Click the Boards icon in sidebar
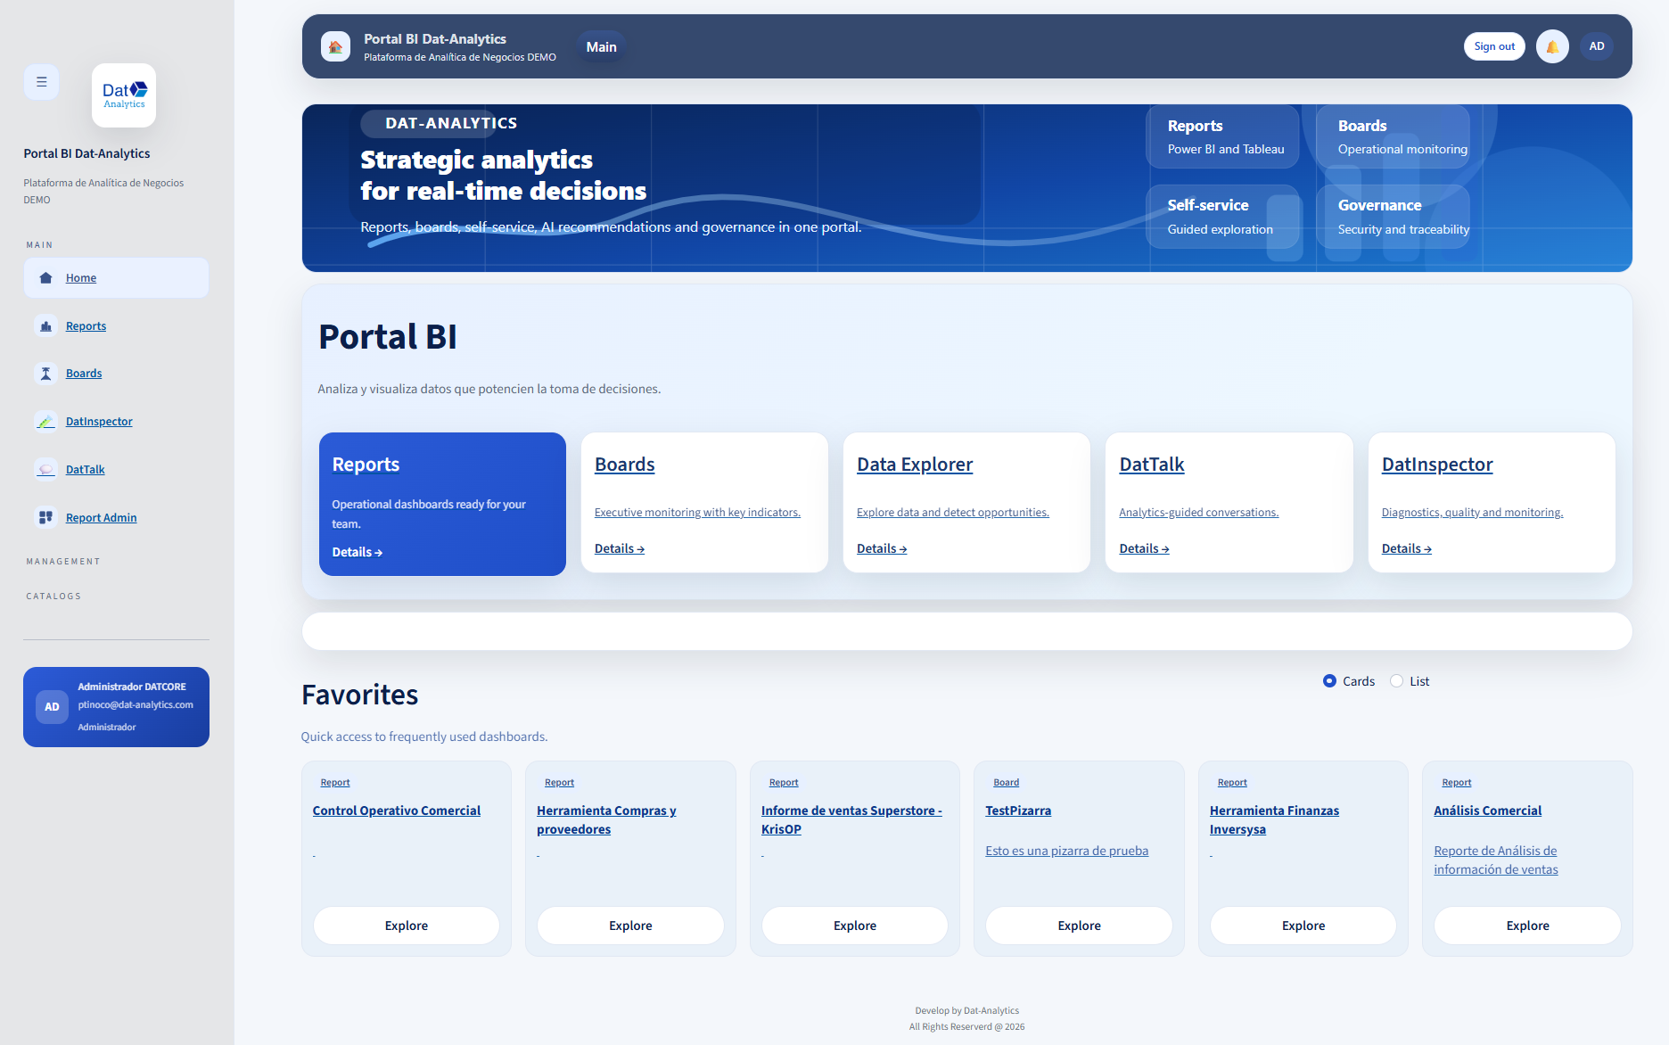The image size is (1669, 1045). 46,374
